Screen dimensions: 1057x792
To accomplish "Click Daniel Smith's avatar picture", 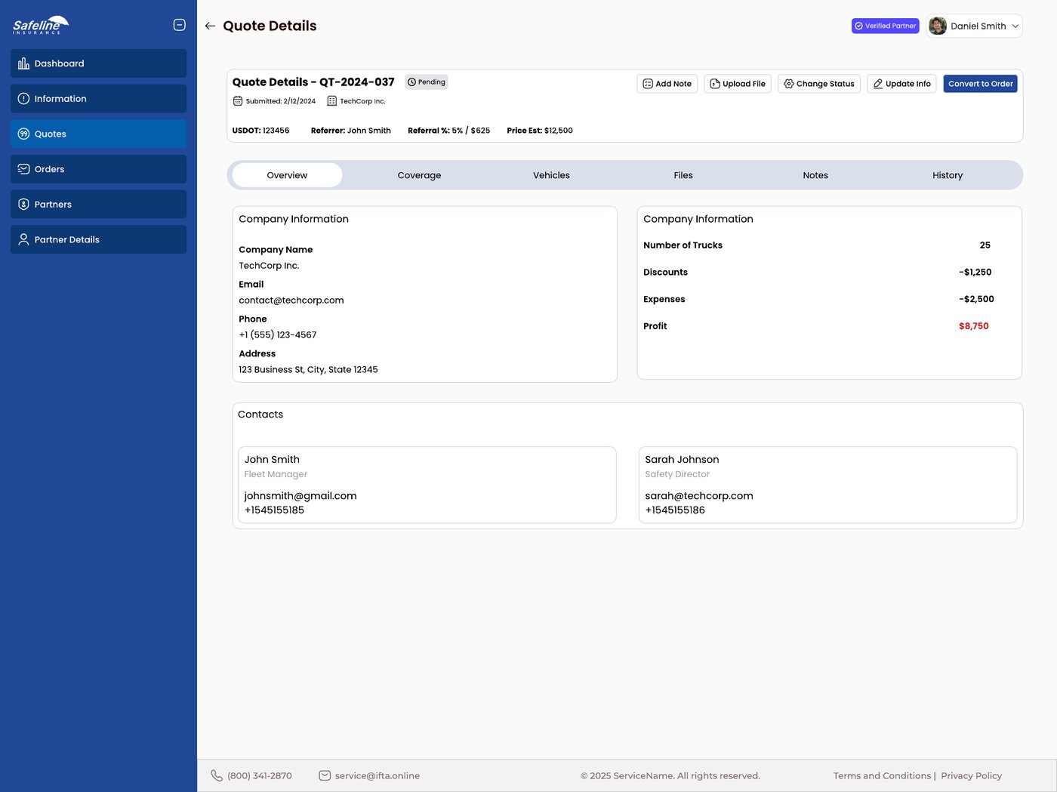I will pyautogui.click(x=938, y=26).
